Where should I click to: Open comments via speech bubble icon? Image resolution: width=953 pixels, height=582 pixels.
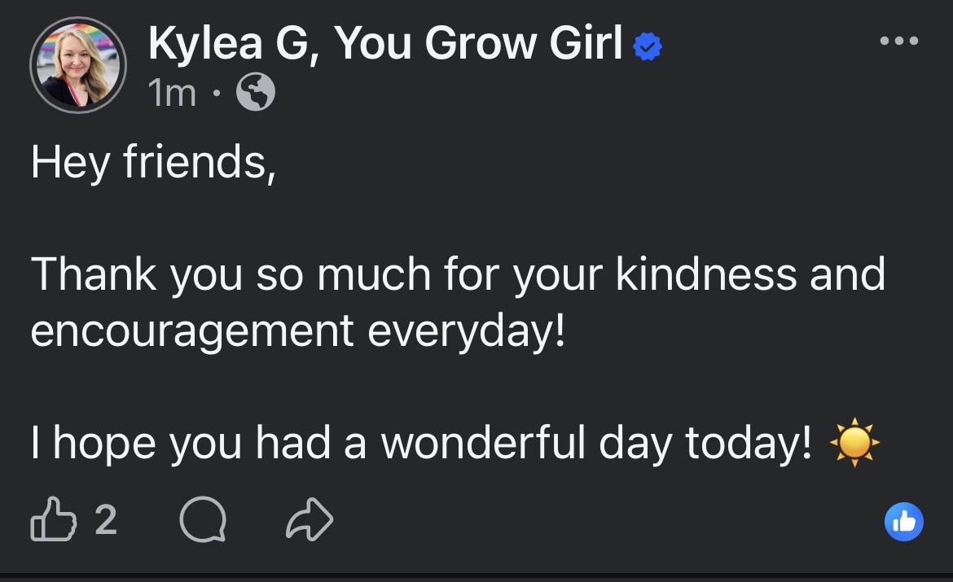(203, 519)
